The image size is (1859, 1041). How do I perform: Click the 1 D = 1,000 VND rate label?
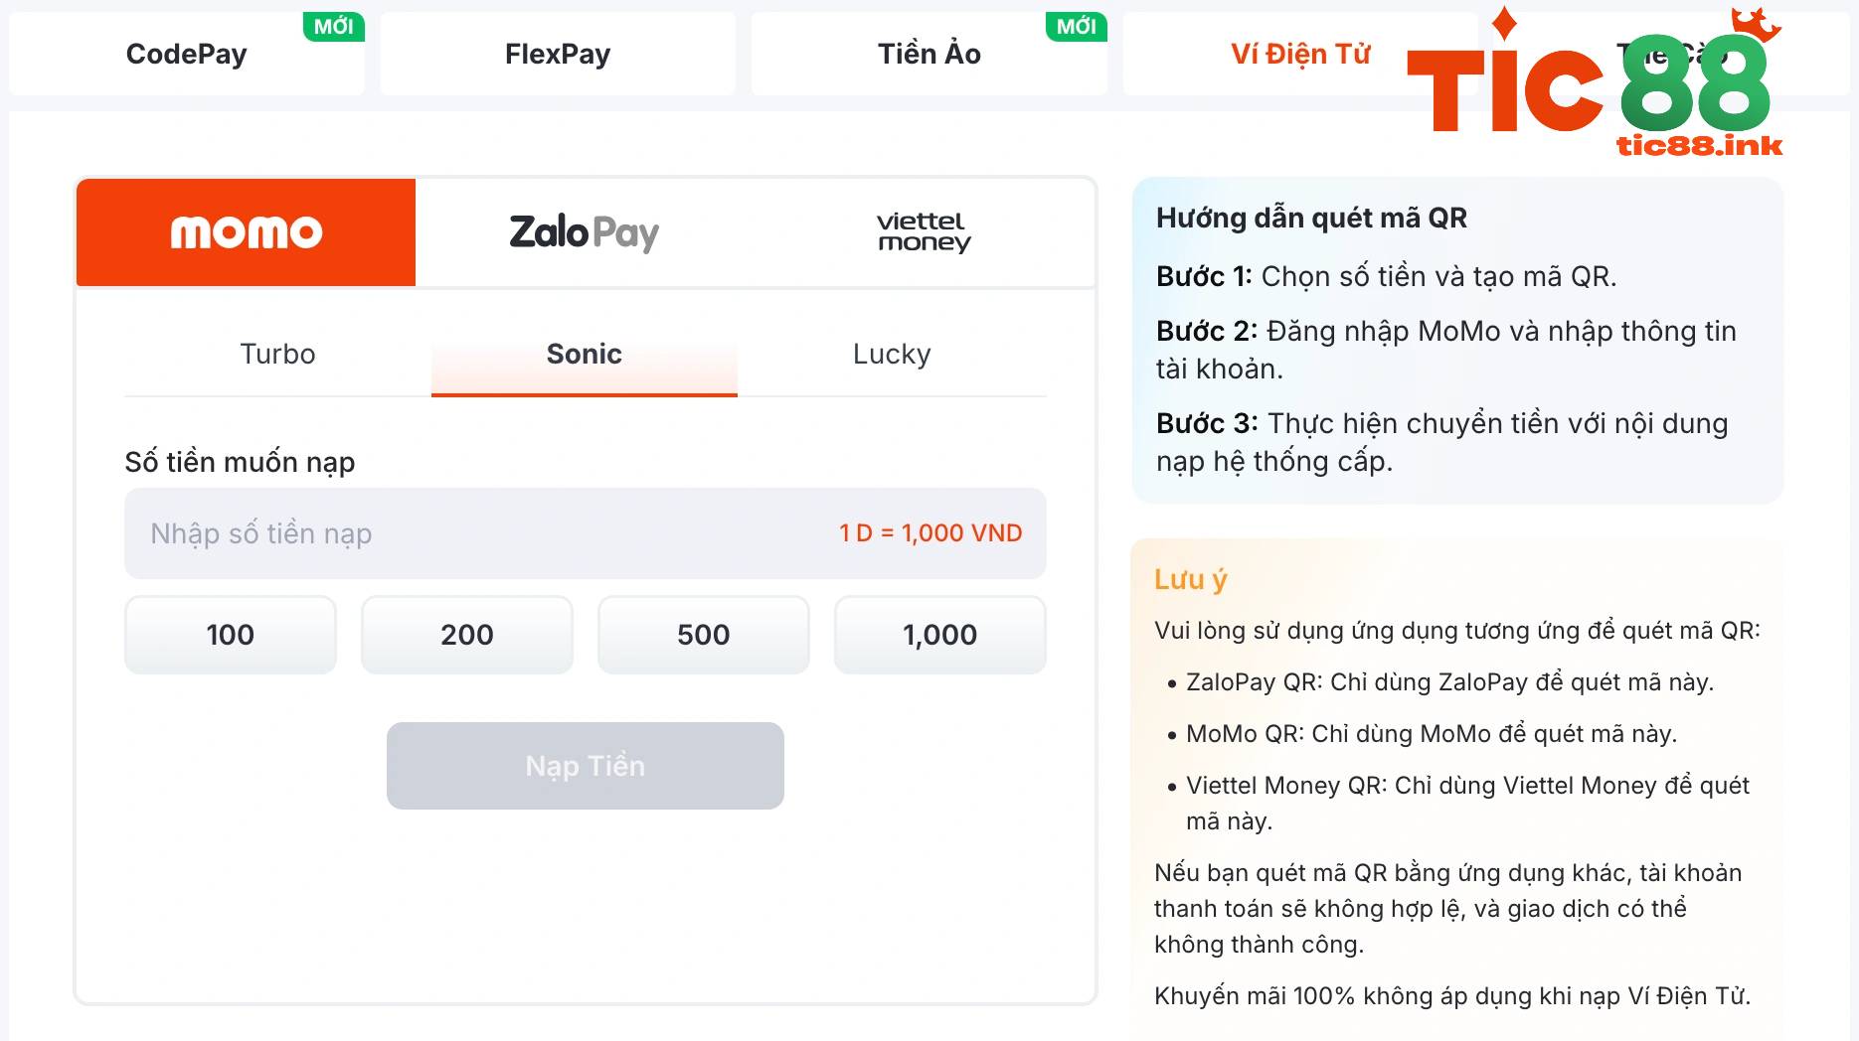pyautogui.click(x=930, y=533)
